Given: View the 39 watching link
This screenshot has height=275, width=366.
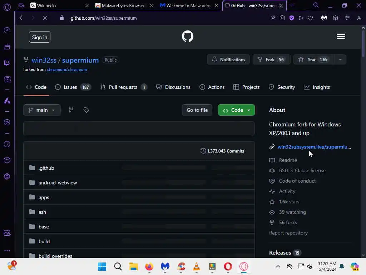Looking at the screenshot, I should coord(292,212).
